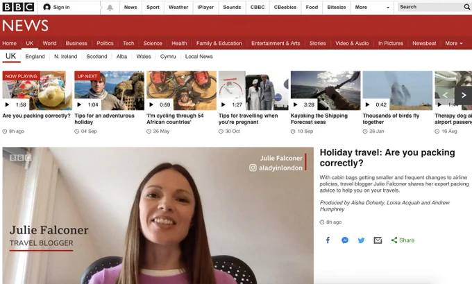Viewport: 472px width, 284px height.
Task: Click the Sign in text link
Action: tap(61, 7)
